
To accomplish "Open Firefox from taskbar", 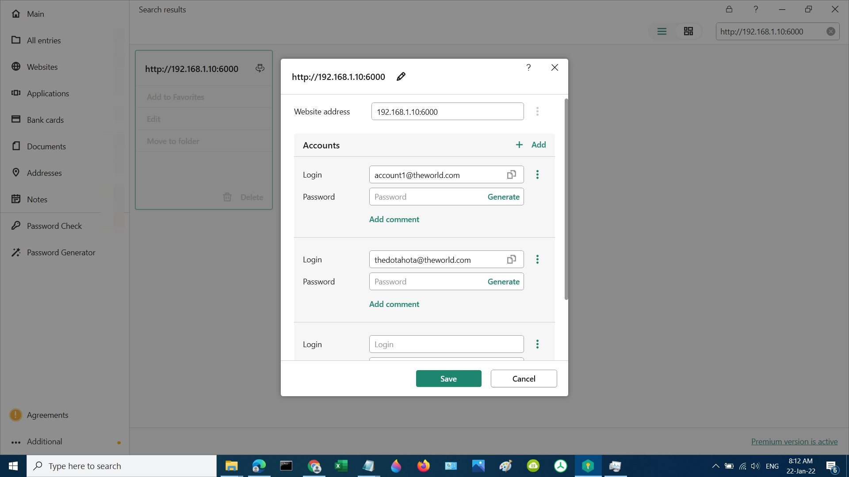I will click(423, 466).
